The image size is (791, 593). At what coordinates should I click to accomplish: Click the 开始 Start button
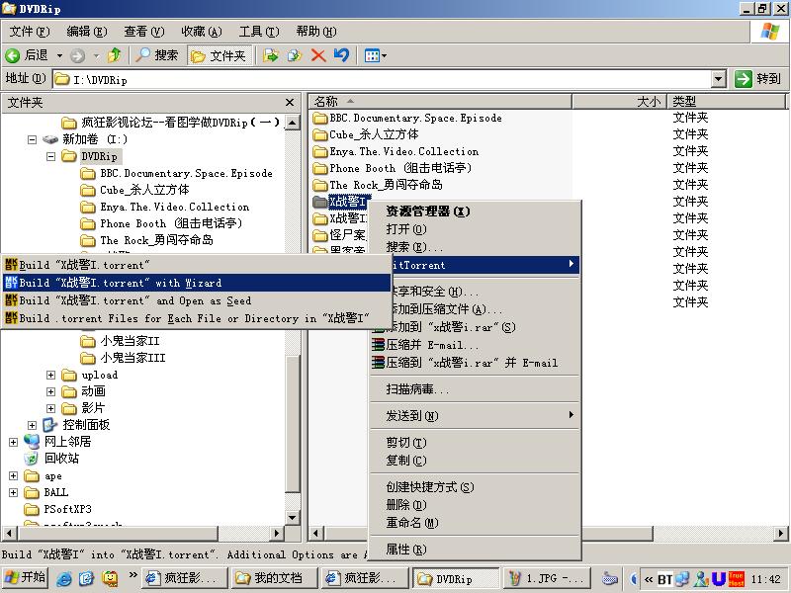(26, 577)
